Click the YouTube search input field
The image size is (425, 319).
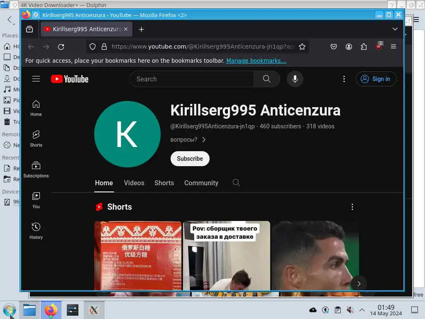[x=193, y=79]
